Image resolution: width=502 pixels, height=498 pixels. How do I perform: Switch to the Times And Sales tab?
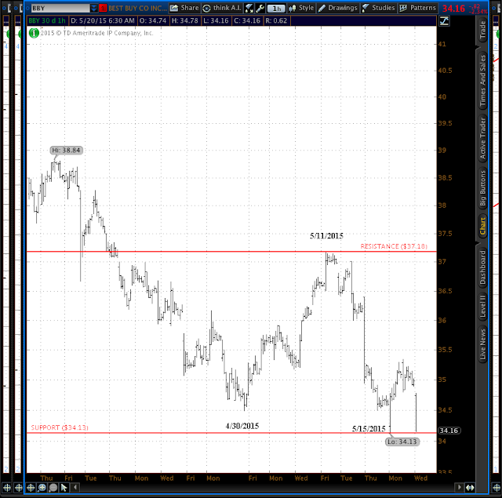482,81
